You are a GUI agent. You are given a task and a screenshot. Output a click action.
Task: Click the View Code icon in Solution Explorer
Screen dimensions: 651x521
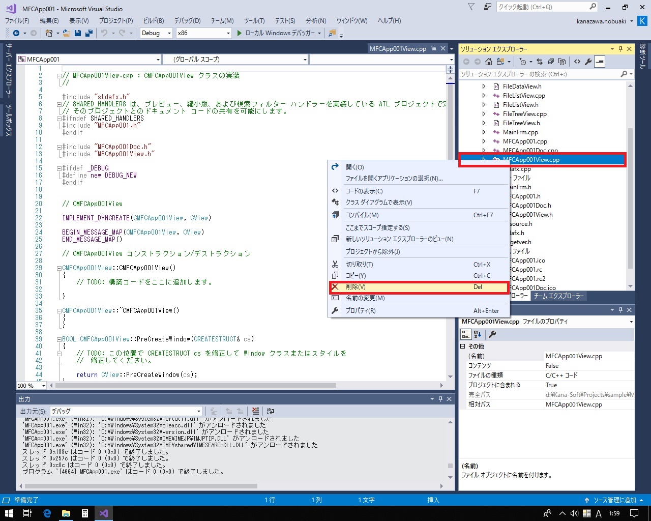577,62
